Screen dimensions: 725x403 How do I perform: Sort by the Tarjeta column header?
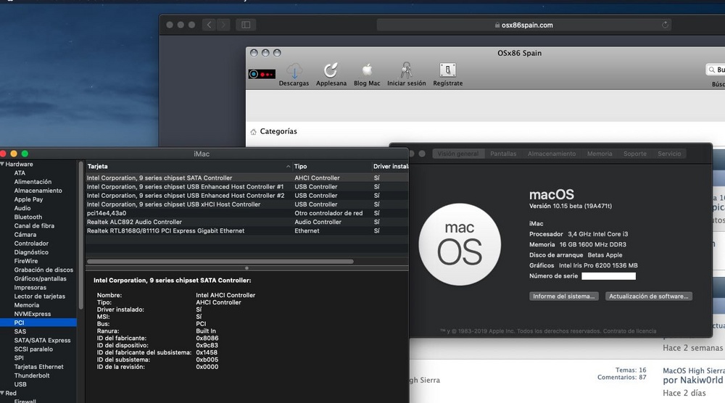(188, 167)
